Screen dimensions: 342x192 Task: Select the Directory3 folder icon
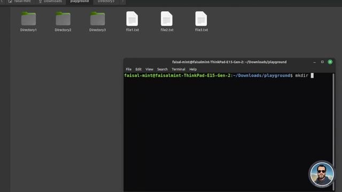tap(97, 19)
